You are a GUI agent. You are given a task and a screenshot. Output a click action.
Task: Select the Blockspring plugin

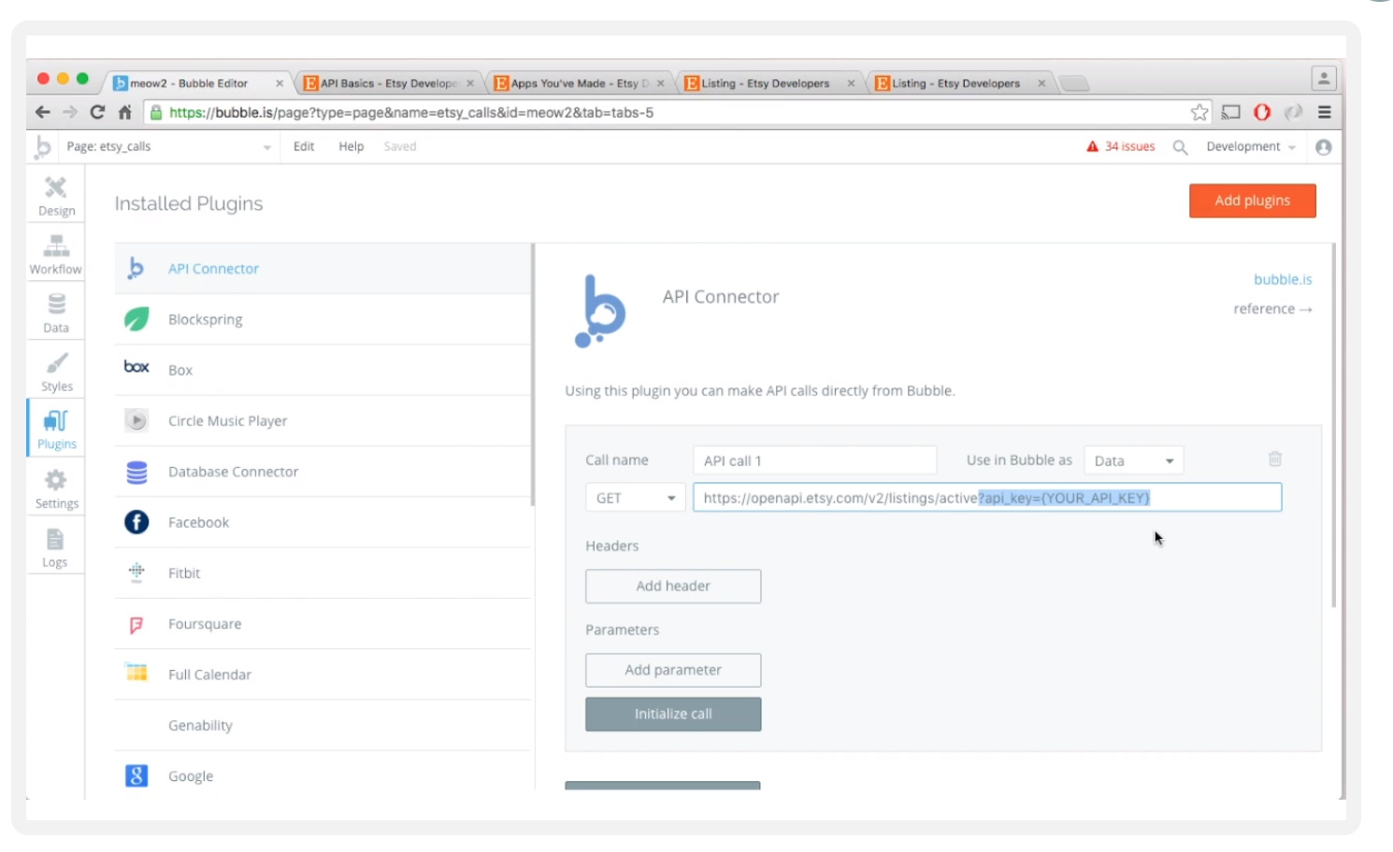[x=323, y=319]
